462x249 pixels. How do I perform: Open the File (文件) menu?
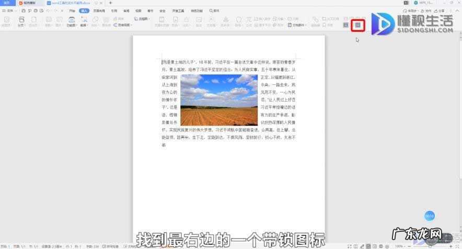tap(8, 10)
